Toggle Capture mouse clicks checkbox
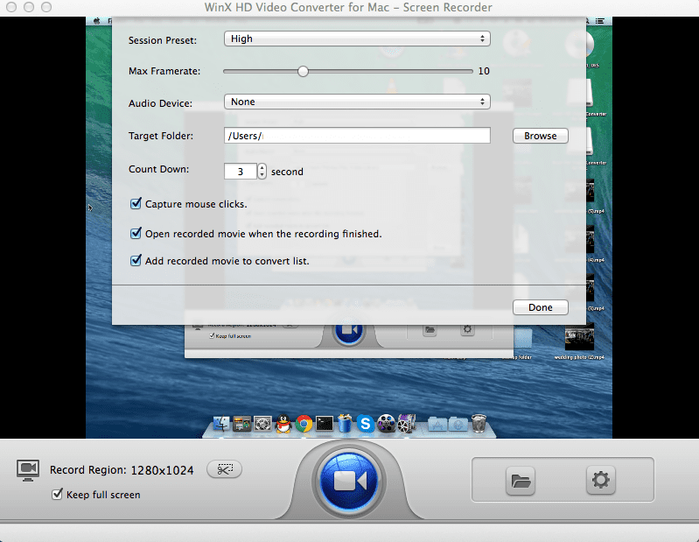699x542 pixels. click(136, 204)
